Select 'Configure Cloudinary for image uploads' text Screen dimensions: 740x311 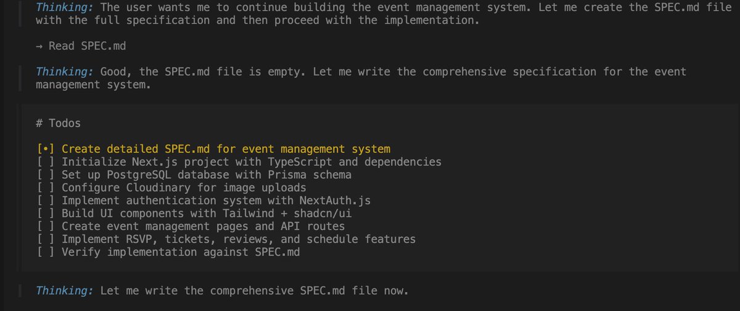(184, 188)
